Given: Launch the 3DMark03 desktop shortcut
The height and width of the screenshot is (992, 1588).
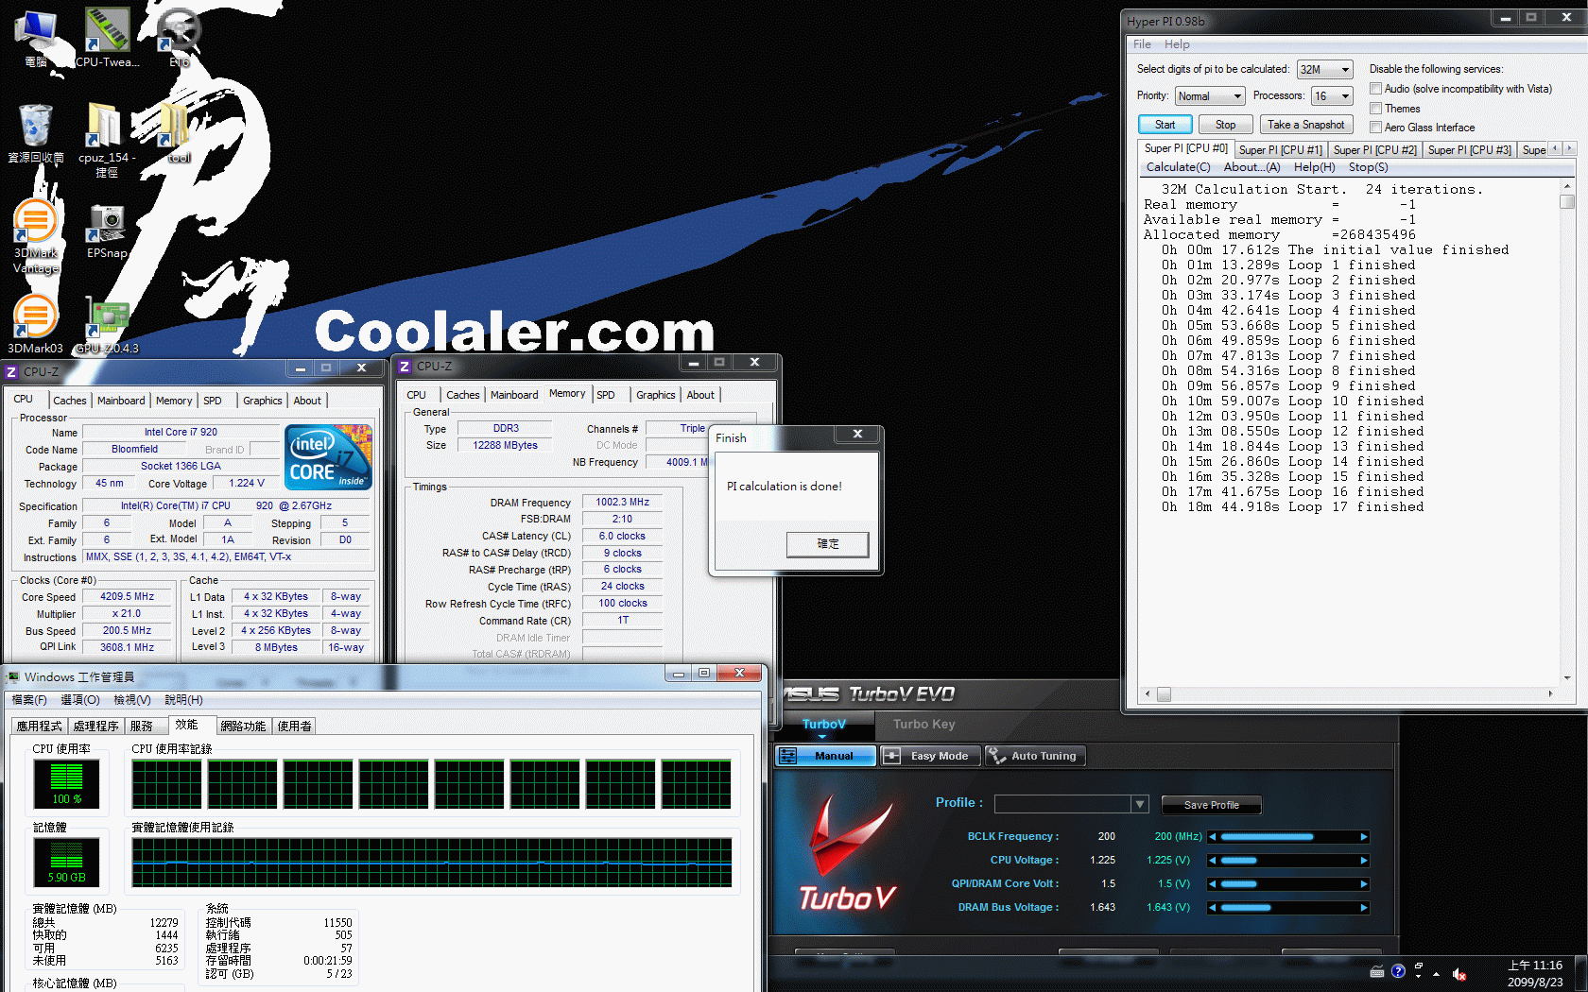Looking at the screenshot, I should click(x=36, y=324).
